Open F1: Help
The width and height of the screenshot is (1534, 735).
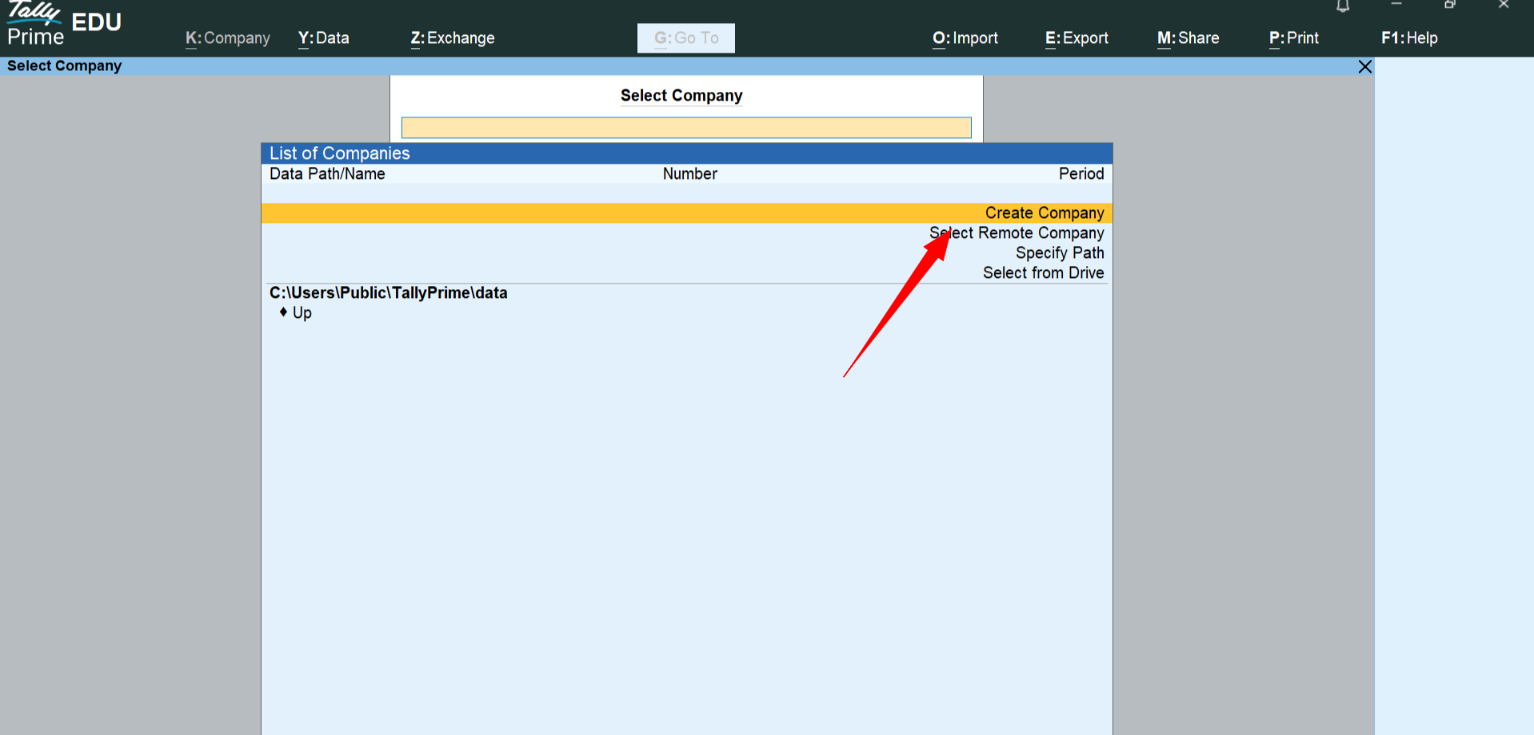pos(1408,38)
